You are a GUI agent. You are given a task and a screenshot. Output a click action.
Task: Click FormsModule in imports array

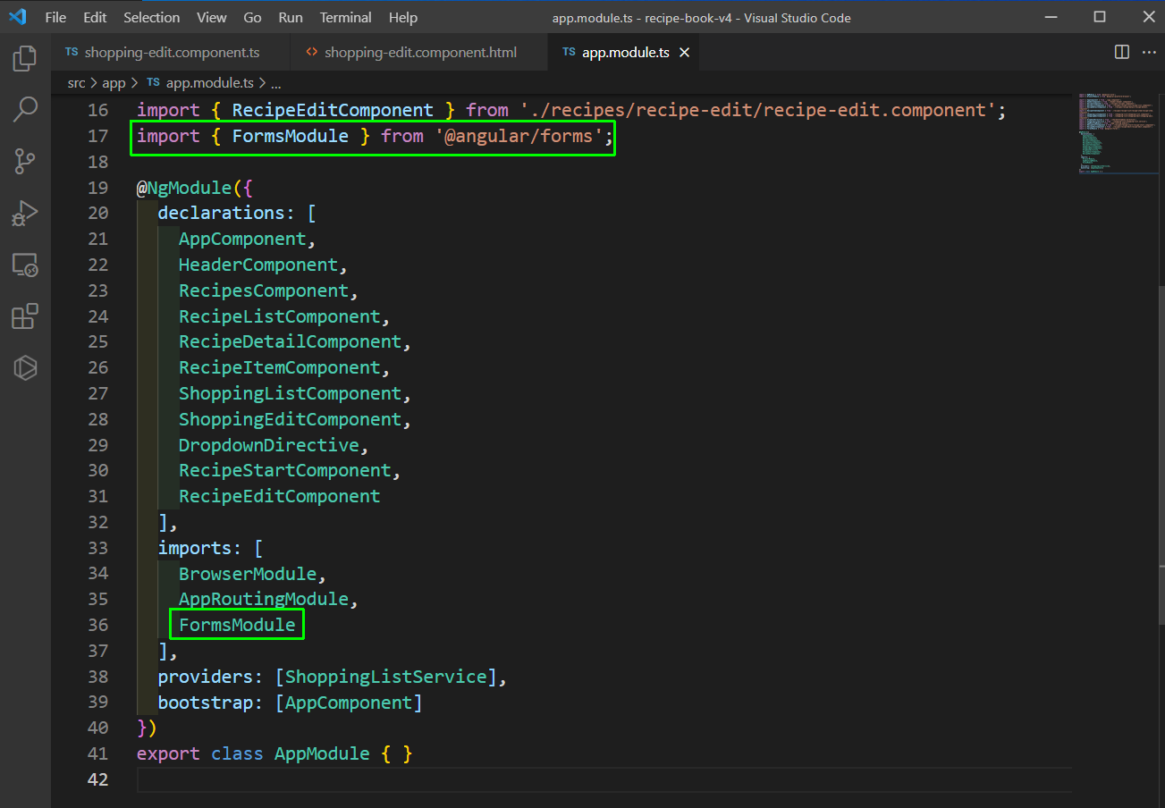pyautogui.click(x=237, y=625)
